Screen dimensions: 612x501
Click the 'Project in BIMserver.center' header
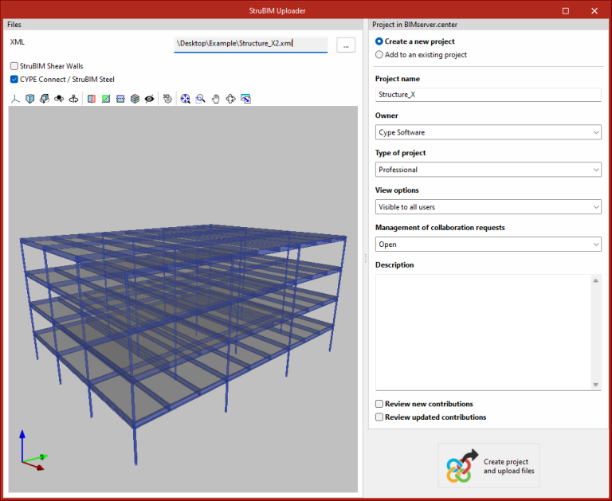point(488,25)
